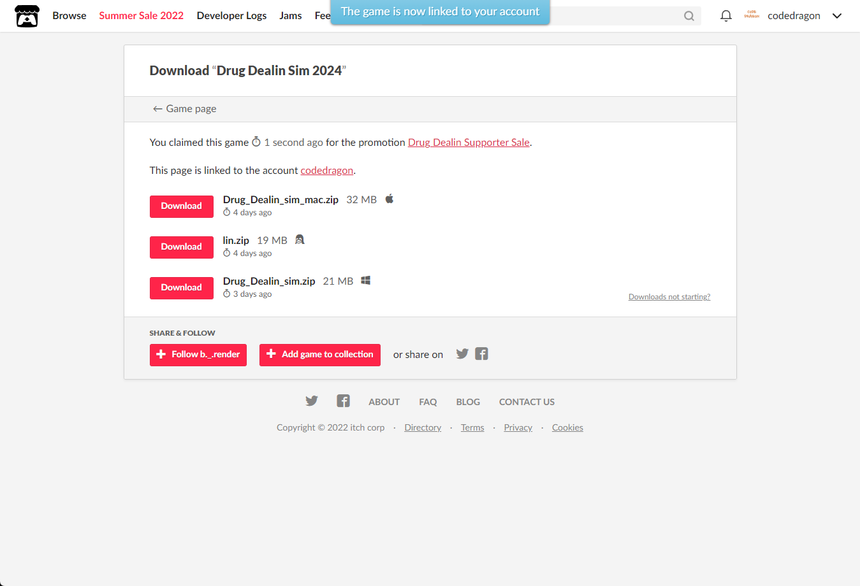Open Developer Logs
The width and height of the screenshot is (860, 586).
coord(231,16)
